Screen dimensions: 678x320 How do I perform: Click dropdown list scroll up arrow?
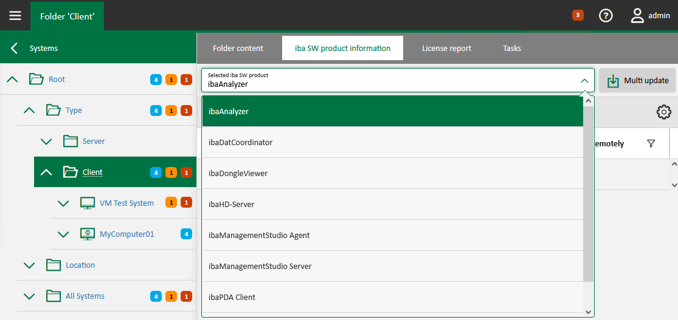click(588, 101)
